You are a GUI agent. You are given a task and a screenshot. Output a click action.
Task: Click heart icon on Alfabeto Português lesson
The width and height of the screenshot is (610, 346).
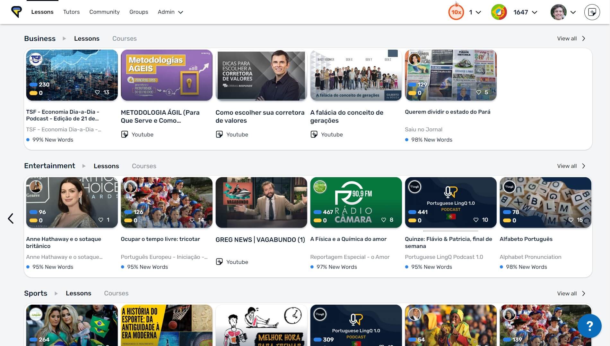[571, 220]
